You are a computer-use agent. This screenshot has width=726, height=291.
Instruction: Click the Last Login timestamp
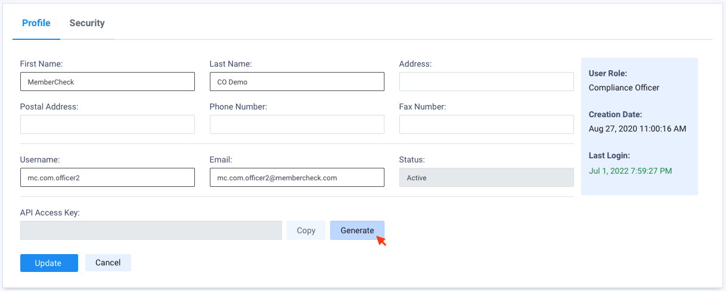pyautogui.click(x=630, y=171)
